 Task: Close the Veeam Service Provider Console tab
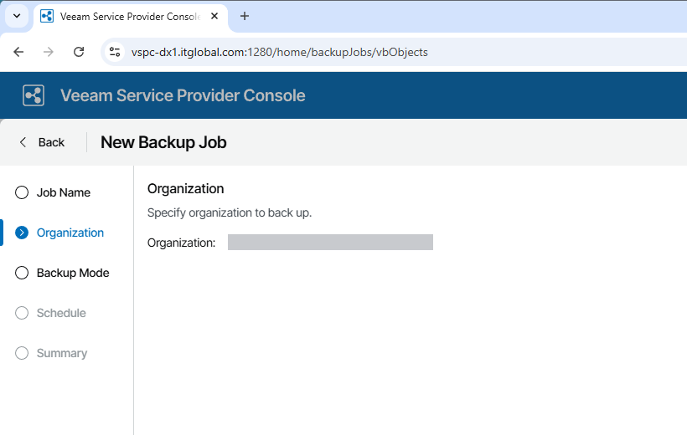pos(214,16)
